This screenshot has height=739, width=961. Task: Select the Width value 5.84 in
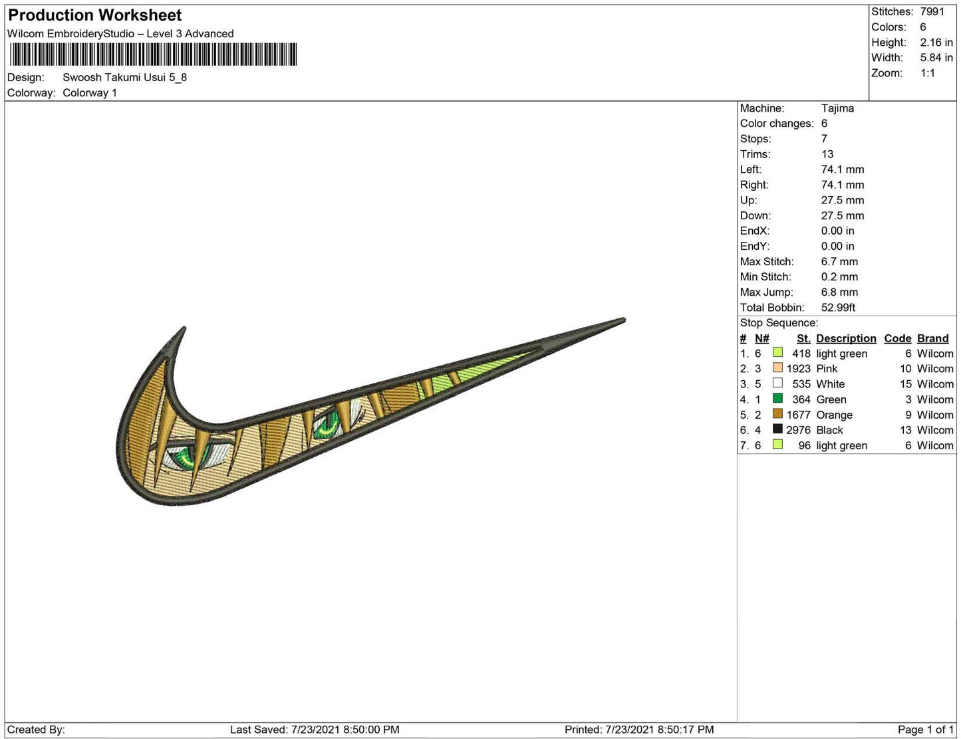pos(936,58)
